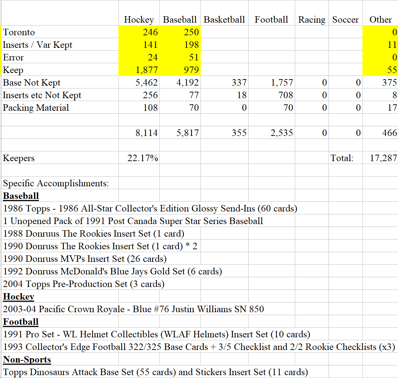This screenshot has height=378, width=398.
Task: Click the underlined Non-Sports section heading
Action: pyautogui.click(x=27, y=360)
